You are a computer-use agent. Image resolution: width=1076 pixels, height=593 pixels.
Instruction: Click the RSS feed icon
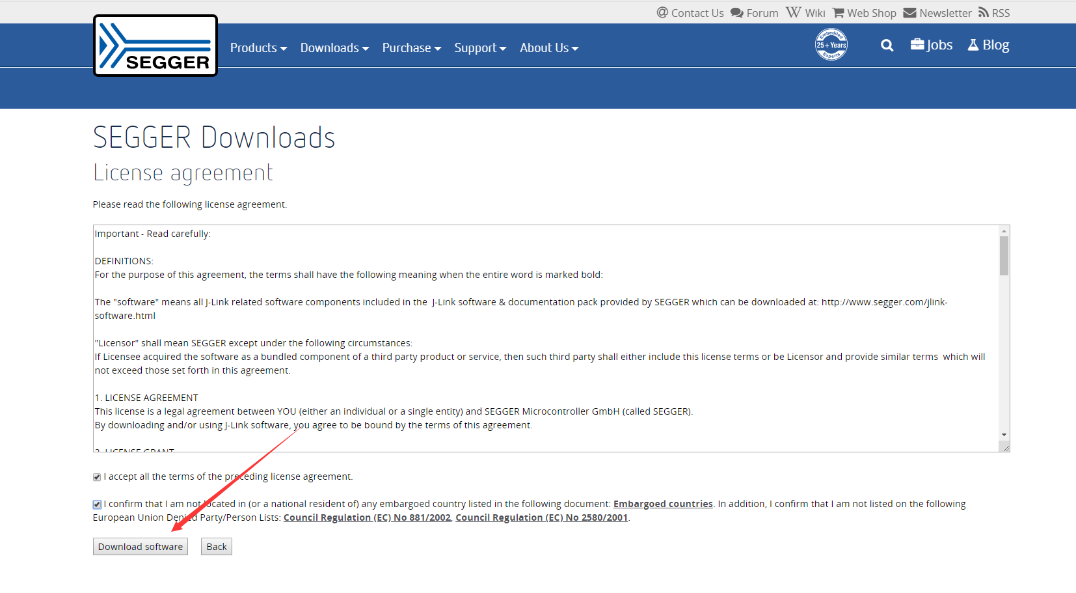coord(984,12)
